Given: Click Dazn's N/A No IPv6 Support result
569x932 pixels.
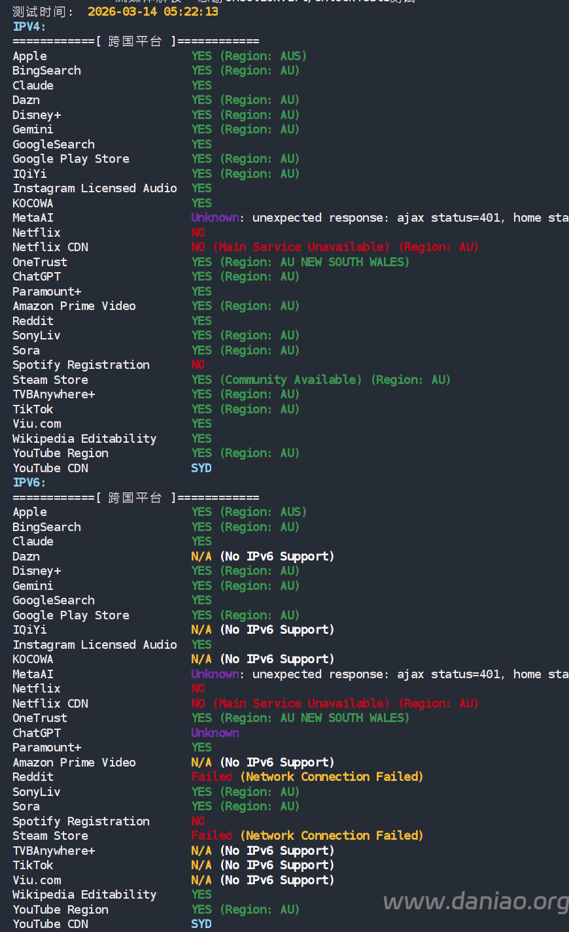Looking at the screenshot, I should tap(262, 557).
